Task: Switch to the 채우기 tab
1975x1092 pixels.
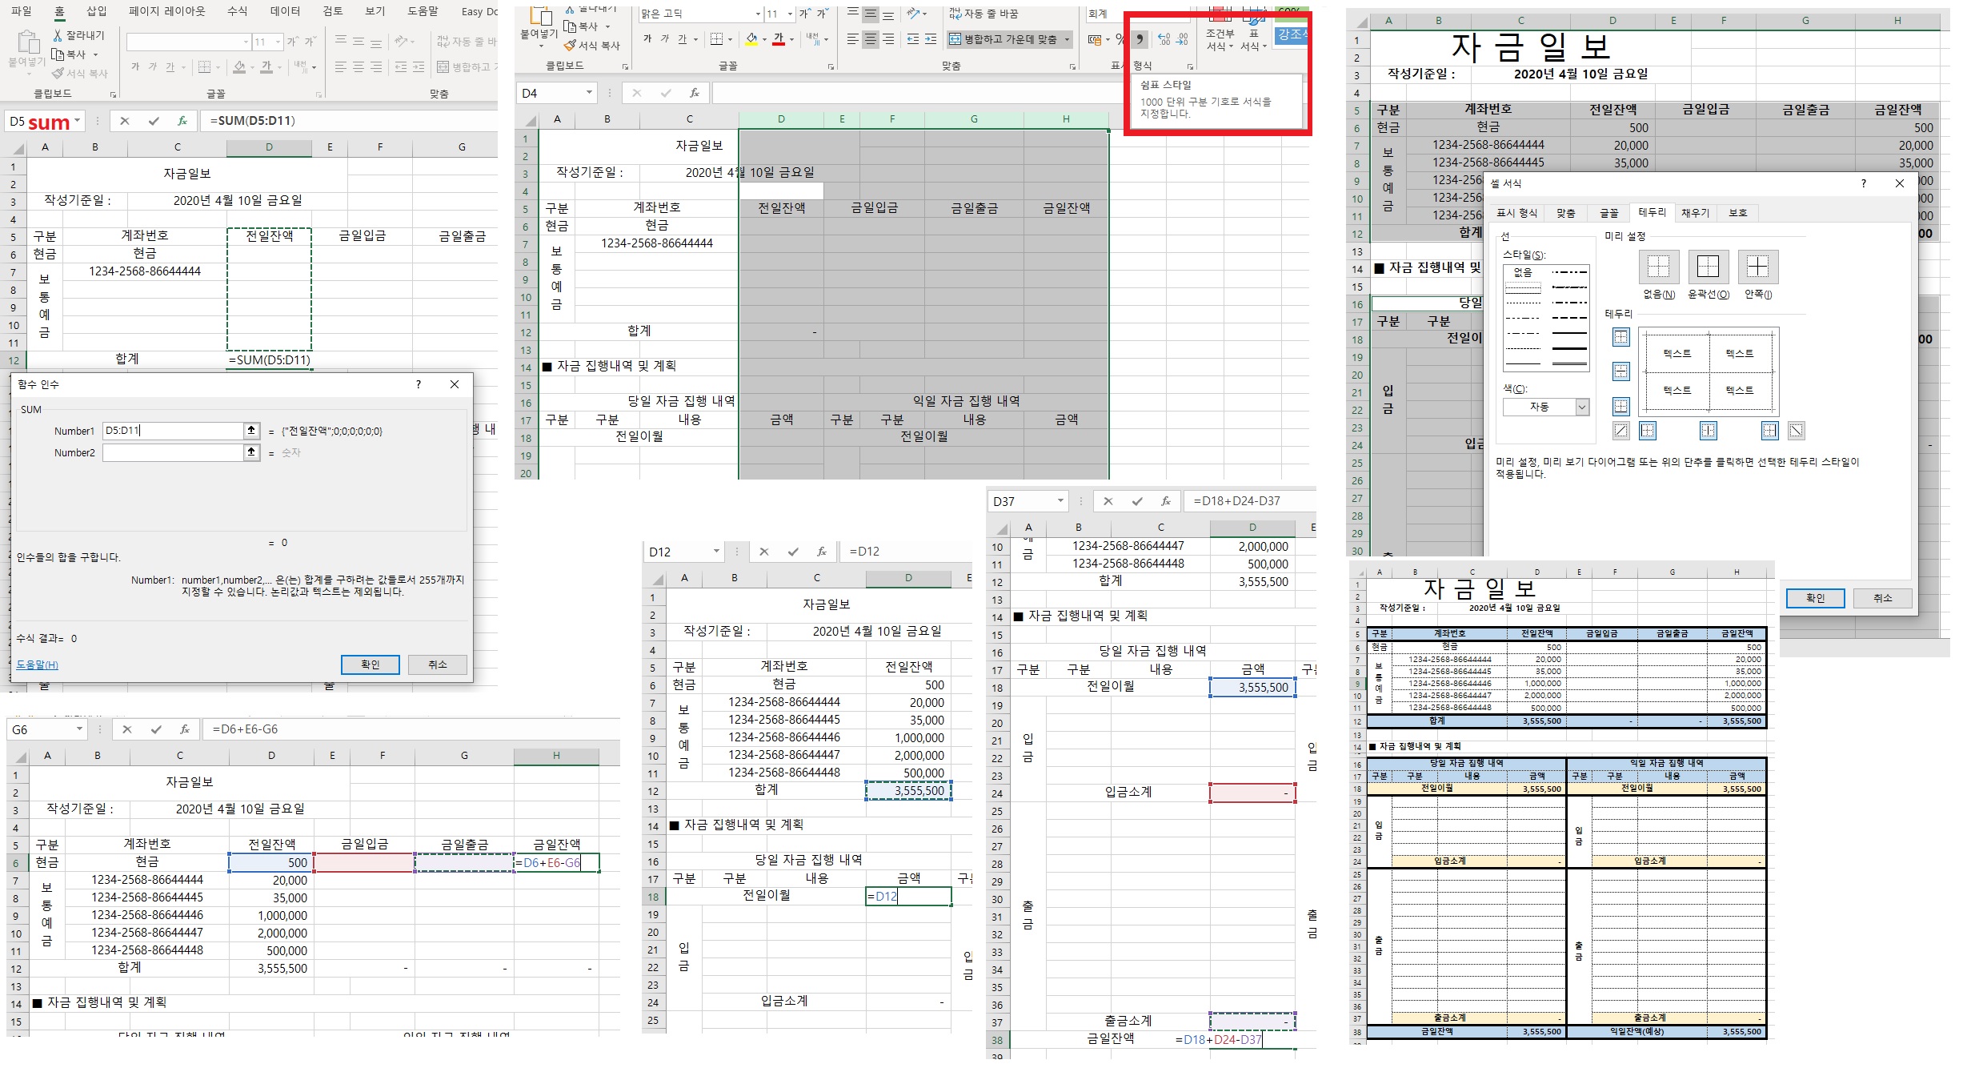Action: point(1695,213)
